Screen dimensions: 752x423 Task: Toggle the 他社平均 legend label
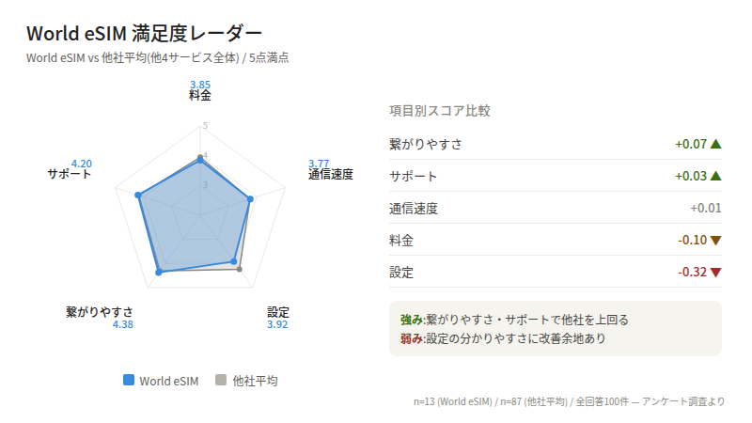255,381
